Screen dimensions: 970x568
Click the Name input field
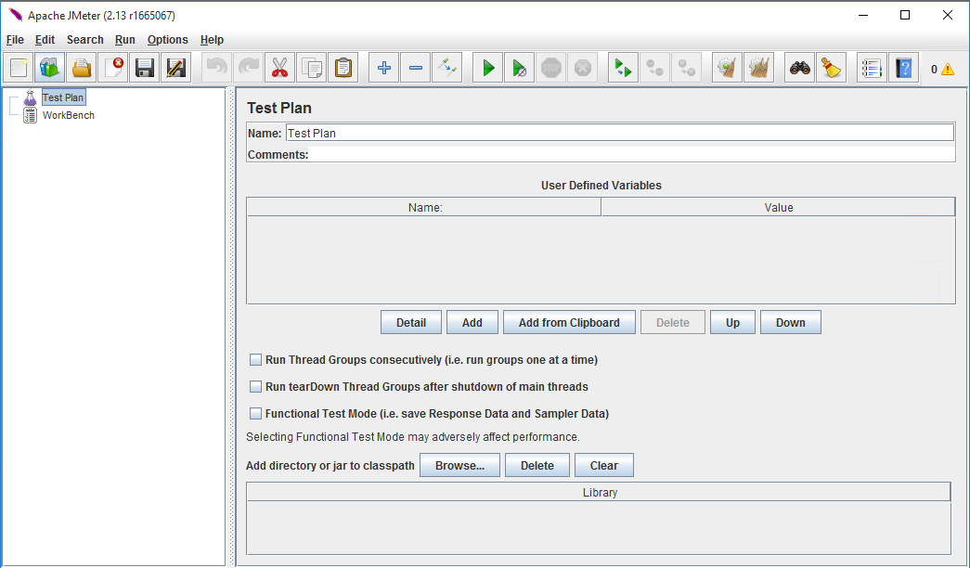tap(620, 133)
